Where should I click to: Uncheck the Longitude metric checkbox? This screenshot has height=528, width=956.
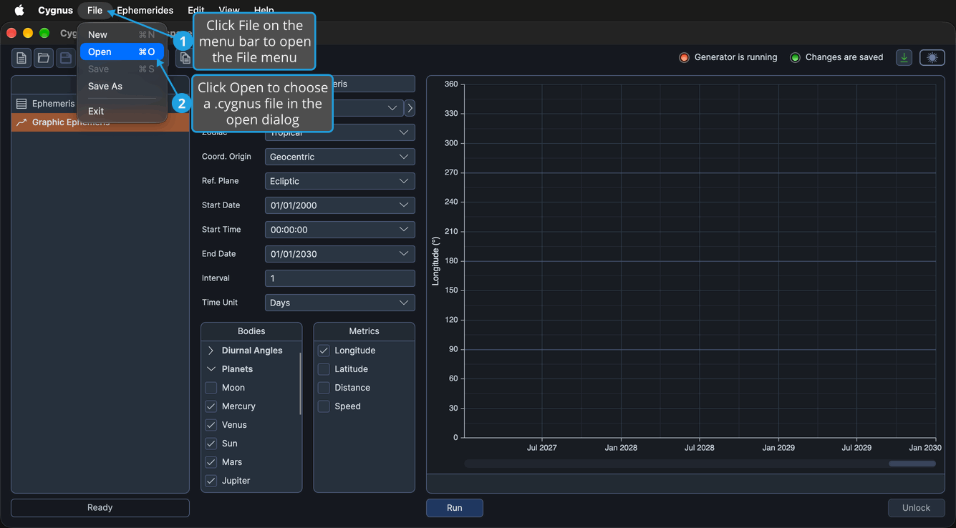tap(324, 351)
